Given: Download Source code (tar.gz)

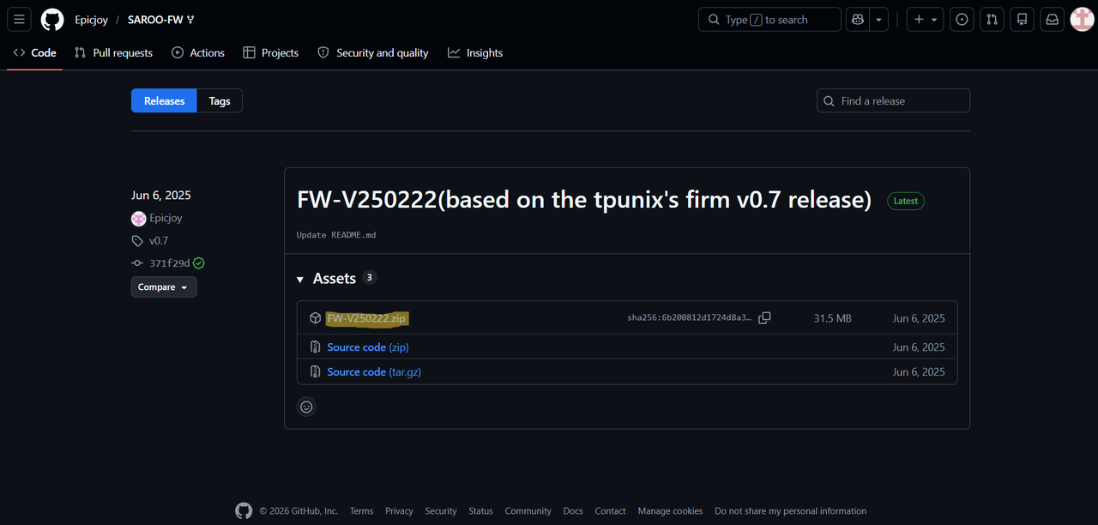Looking at the screenshot, I should (x=374, y=371).
